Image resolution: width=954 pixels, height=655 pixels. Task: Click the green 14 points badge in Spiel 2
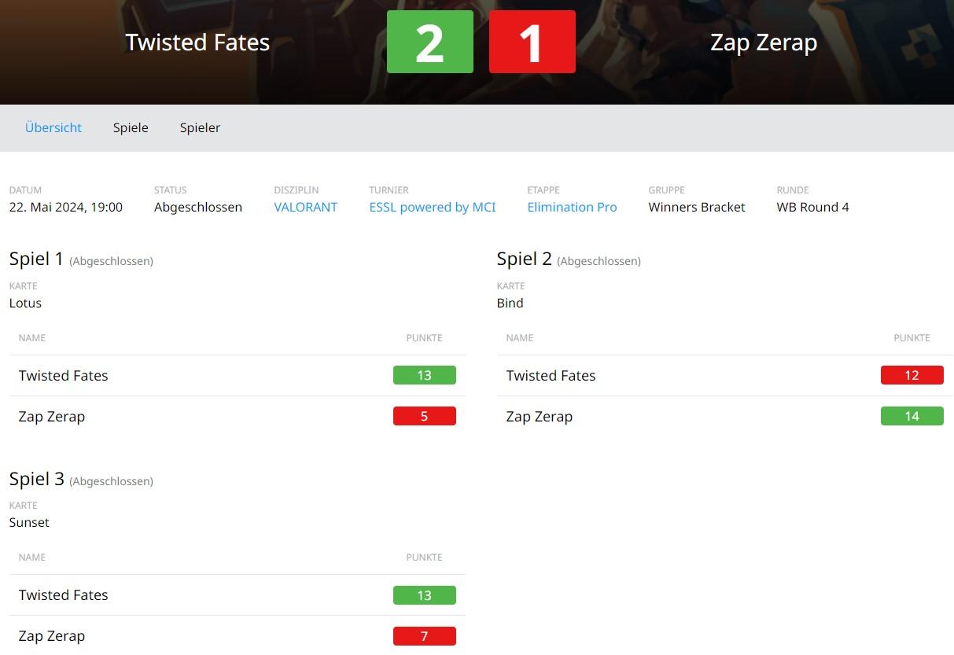tap(912, 416)
